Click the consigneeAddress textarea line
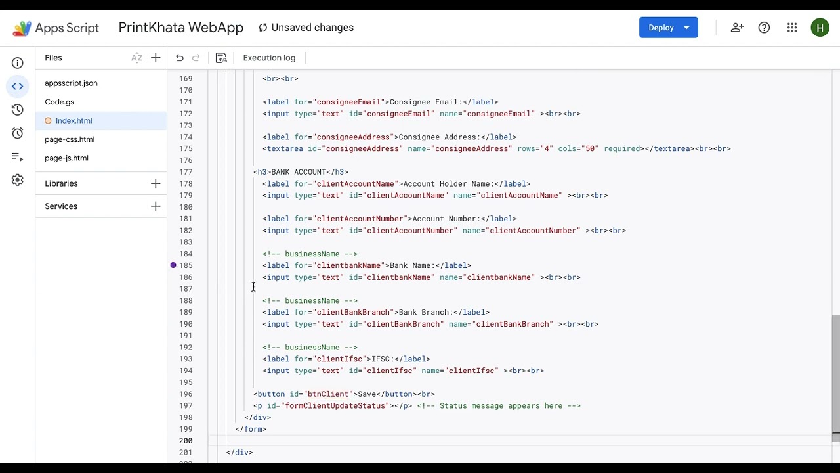Viewport: 840px width, 473px height. coord(497,148)
